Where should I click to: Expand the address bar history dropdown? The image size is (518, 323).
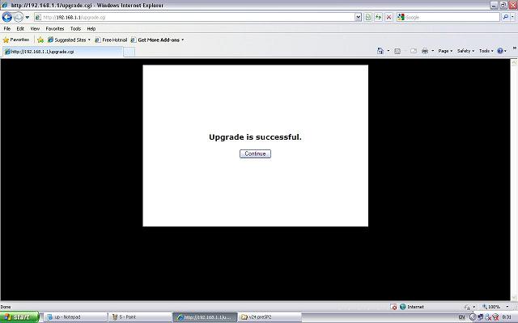pyautogui.click(x=358, y=17)
